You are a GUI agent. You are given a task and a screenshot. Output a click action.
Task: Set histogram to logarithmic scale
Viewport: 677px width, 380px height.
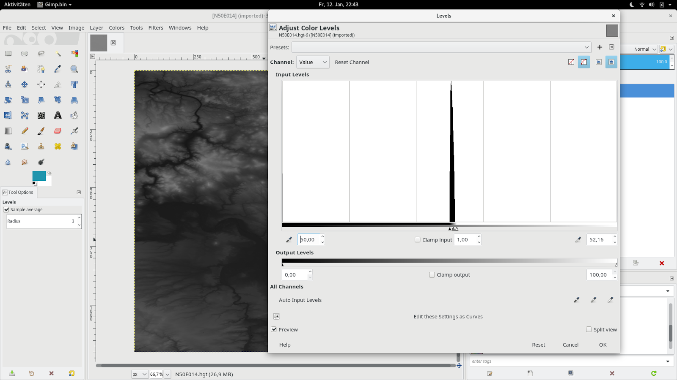(x=611, y=62)
